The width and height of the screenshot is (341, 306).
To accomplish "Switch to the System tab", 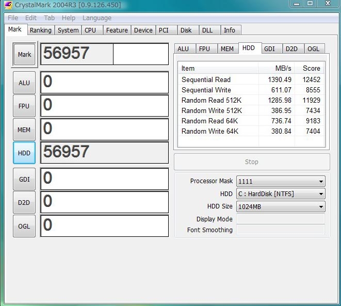I will [68, 30].
